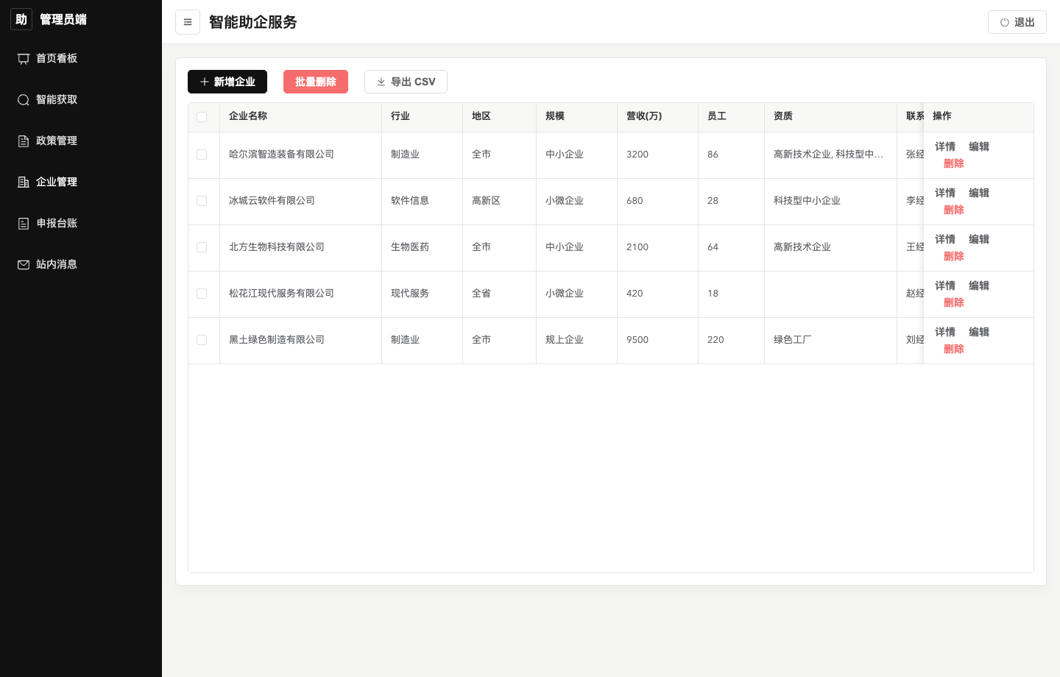Click 编辑 for 冰城云软件有限公司
The height and width of the screenshot is (677, 1060).
pos(979,193)
